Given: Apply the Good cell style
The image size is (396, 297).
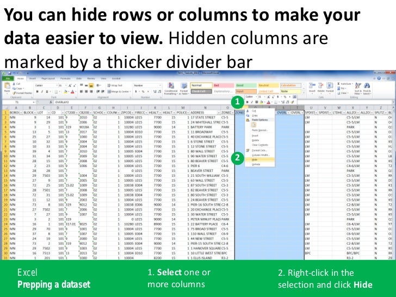Looking at the screenshot, I should click(x=246, y=85).
